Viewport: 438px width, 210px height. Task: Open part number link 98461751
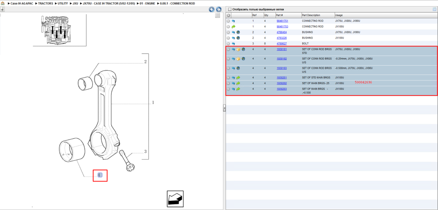(x=283, y=21)
